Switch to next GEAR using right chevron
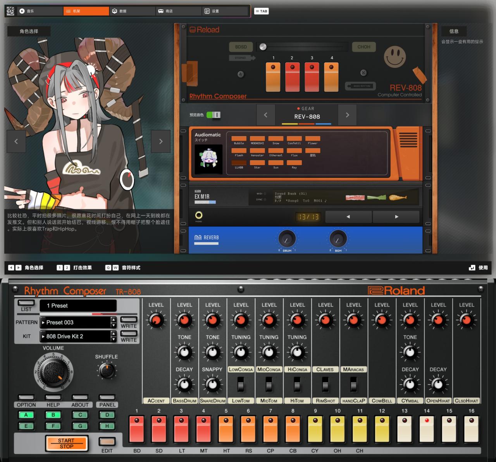 click(x=347, y=115)
